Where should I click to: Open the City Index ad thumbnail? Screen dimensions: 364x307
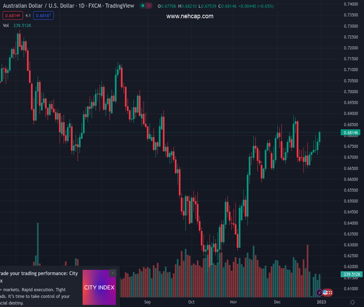pos(99,288)
